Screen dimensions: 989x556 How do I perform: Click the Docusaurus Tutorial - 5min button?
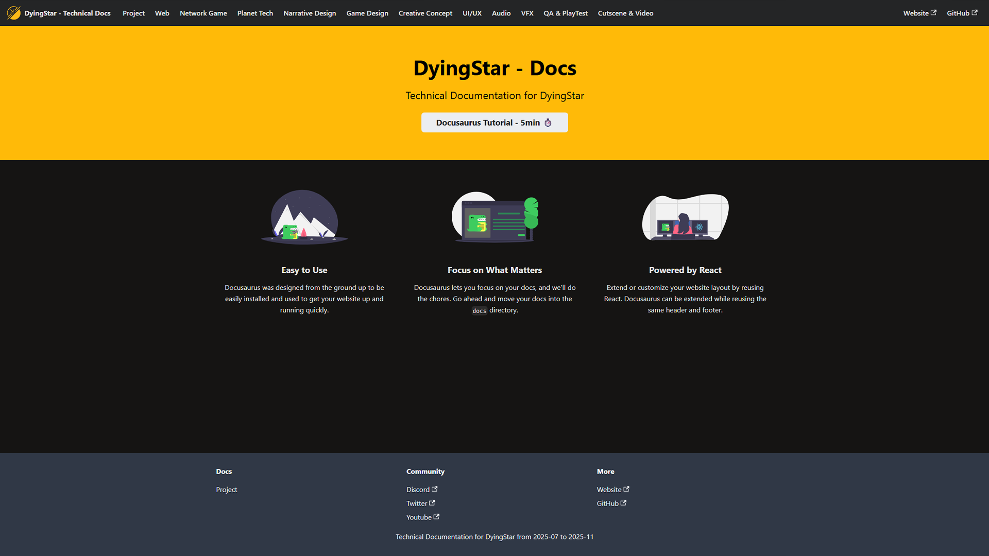494,123
